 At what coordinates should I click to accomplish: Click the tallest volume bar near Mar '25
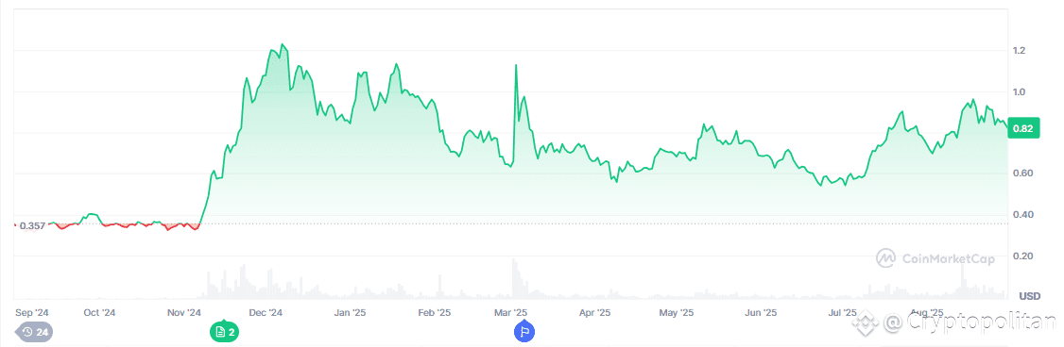coord(514,278)
